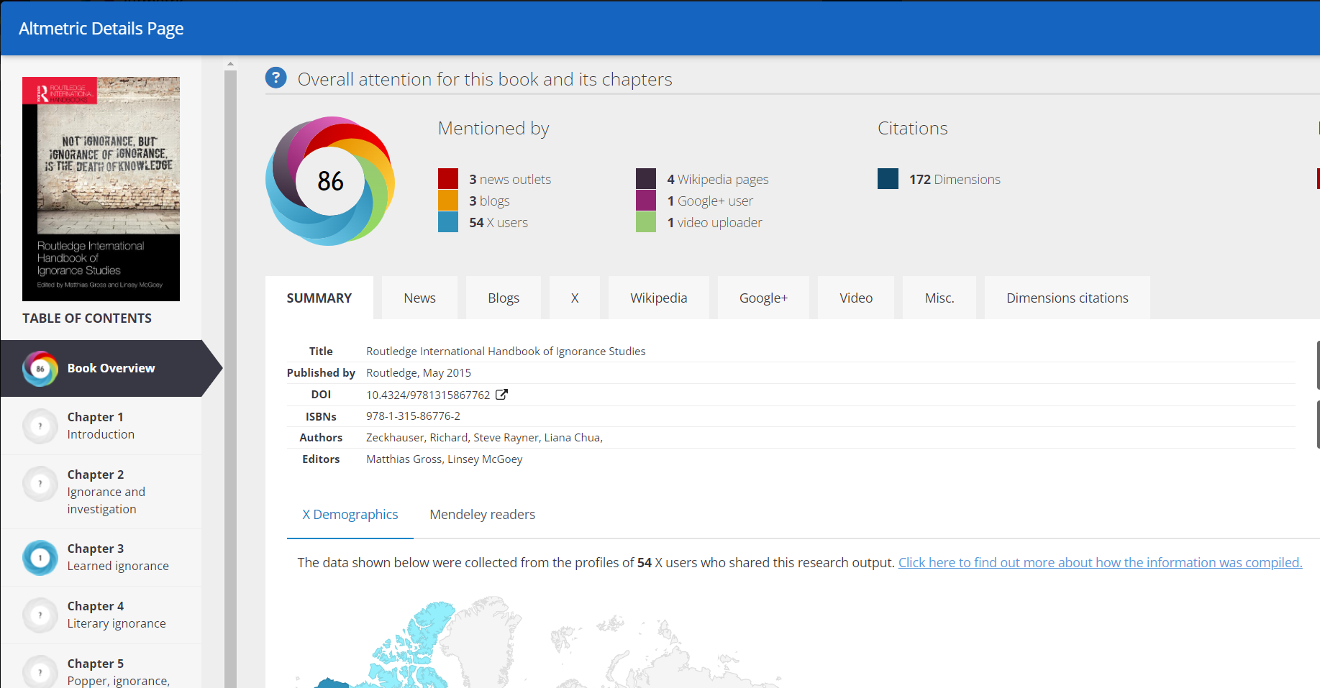Click the Altmetric donut score badge 86
The image size is (1320, 688).
(330, 181)
